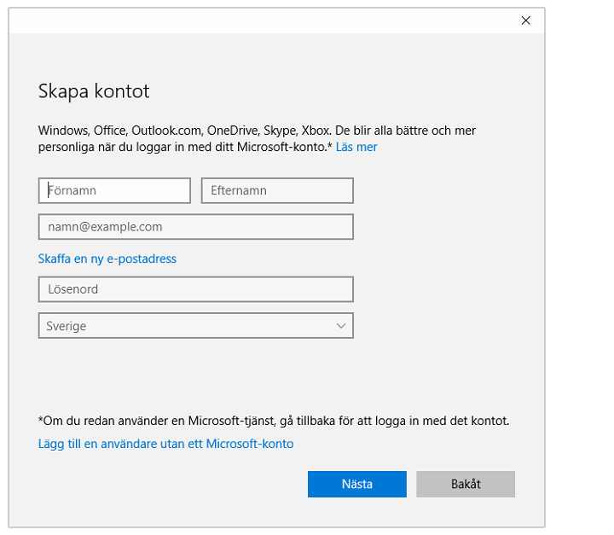614x535 pixels.
Task: Go back with the Bakåt button
Action: click(466, 484)
